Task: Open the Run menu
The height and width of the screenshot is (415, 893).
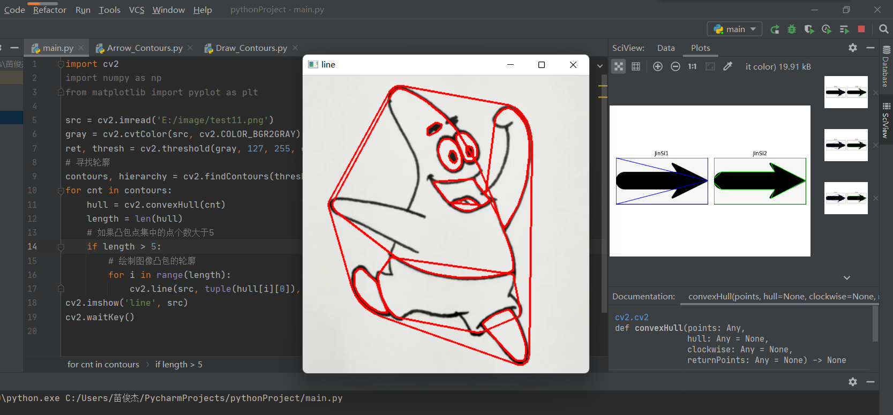Action: 82,10
